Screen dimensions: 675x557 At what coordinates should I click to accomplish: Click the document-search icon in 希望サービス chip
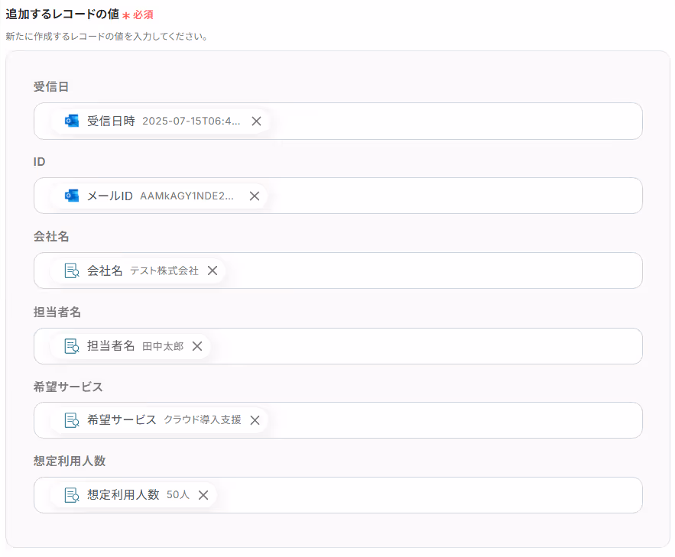pos(72,420)
